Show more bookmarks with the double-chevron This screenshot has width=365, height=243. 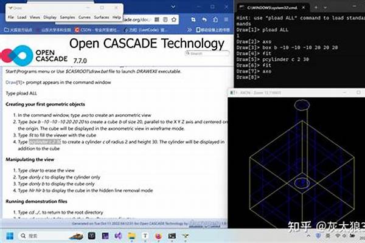coord(190,30)
